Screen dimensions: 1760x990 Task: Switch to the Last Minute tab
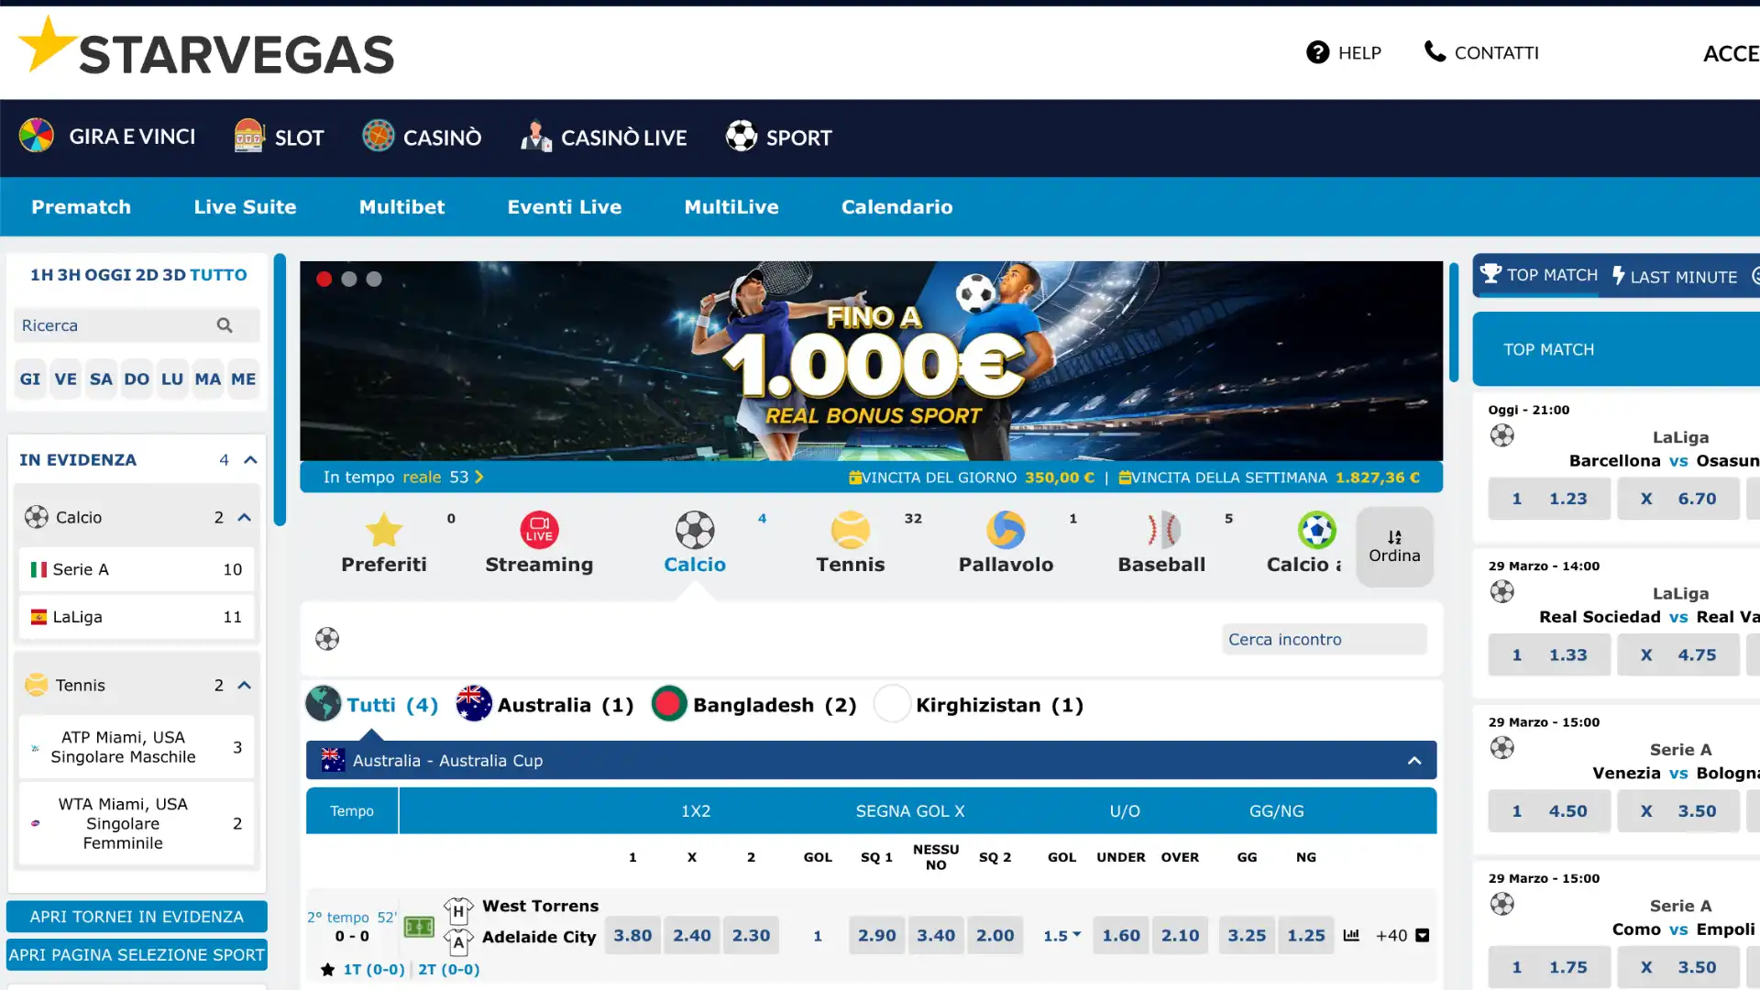click(1675, 276)
